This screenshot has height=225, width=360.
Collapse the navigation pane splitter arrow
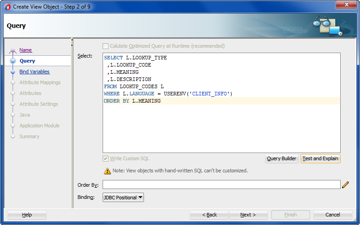pos(72,40)
